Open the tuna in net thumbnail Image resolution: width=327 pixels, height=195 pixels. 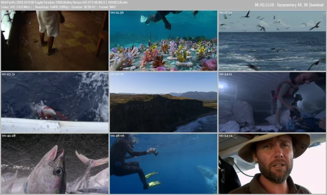pos(55,164)
